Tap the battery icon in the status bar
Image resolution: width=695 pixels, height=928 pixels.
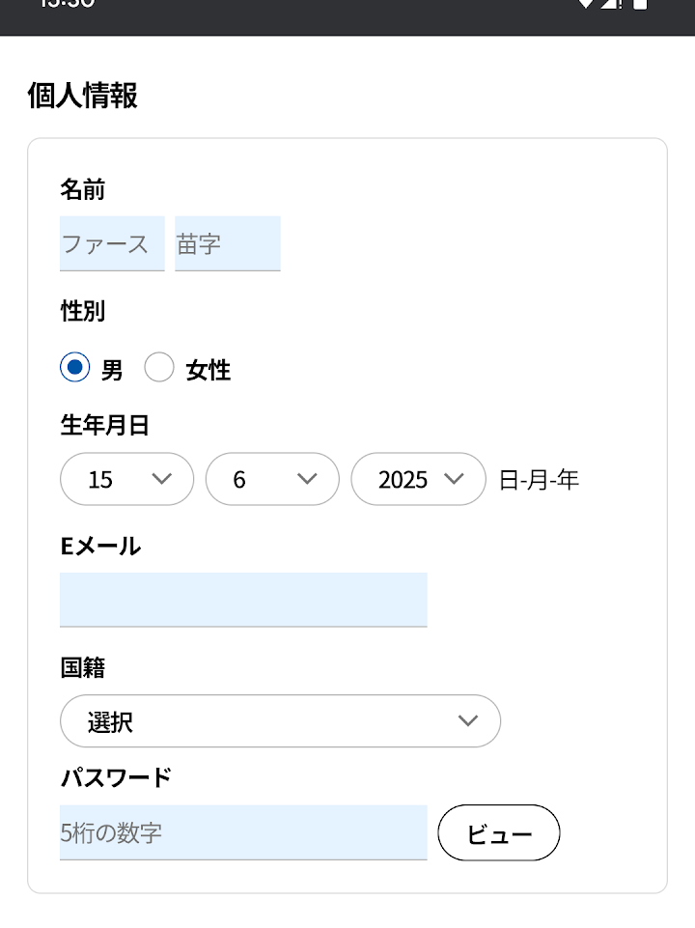tap(639, 4)
